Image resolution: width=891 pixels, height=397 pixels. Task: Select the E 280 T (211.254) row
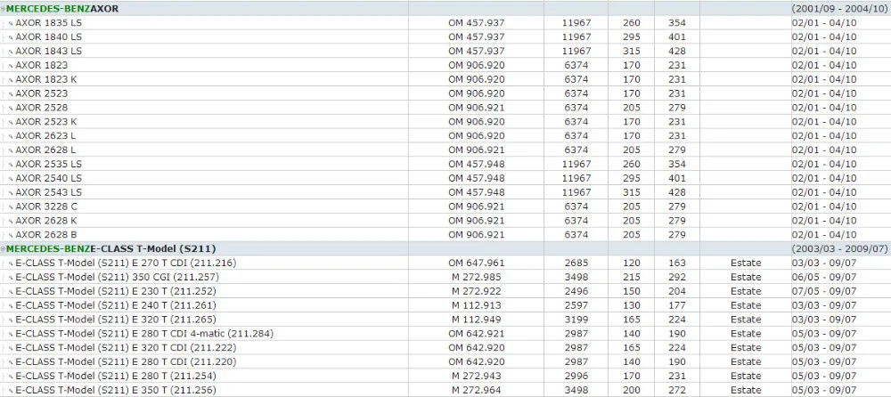pos(445,376)
